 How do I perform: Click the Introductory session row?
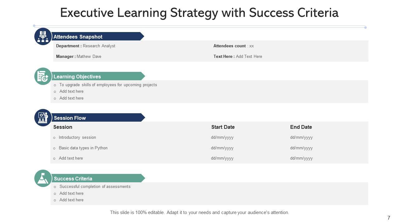click(x=77, y=138)
